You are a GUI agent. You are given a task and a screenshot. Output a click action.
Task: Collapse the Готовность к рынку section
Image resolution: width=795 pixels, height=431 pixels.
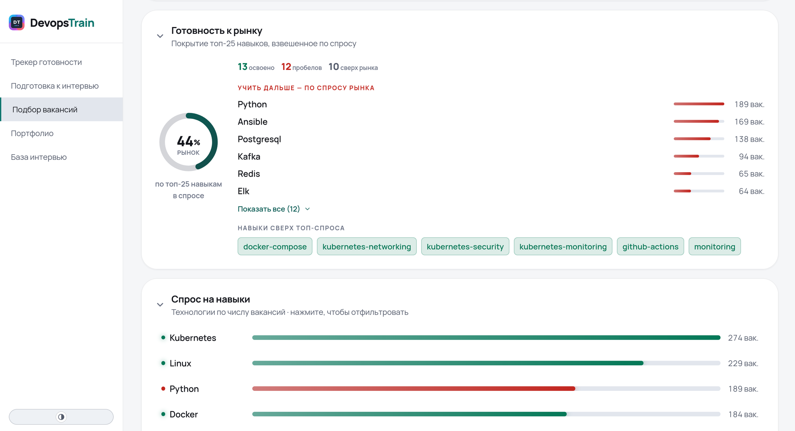[x=160, y=36]
